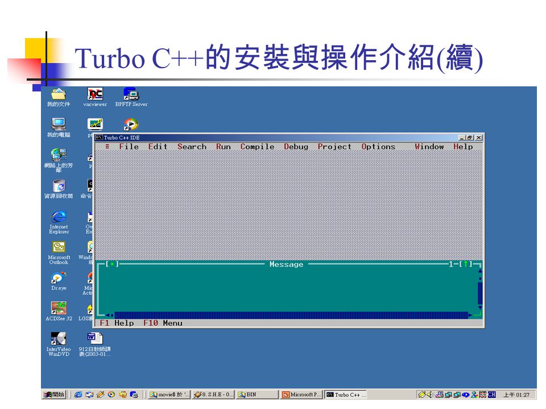Click the third quick launch icon

[x=101, y=394]
